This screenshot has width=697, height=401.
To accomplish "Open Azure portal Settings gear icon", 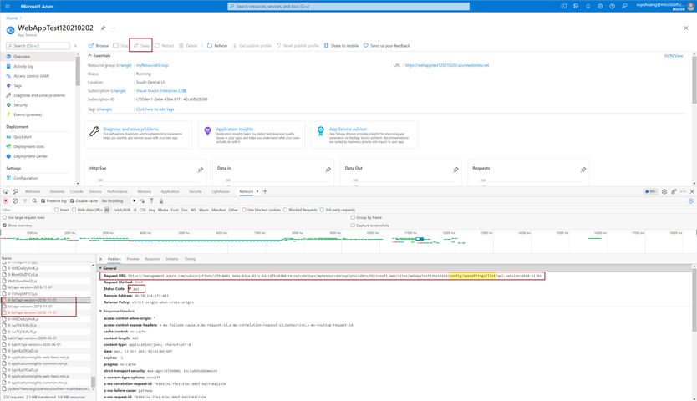I will click(600, 6).
